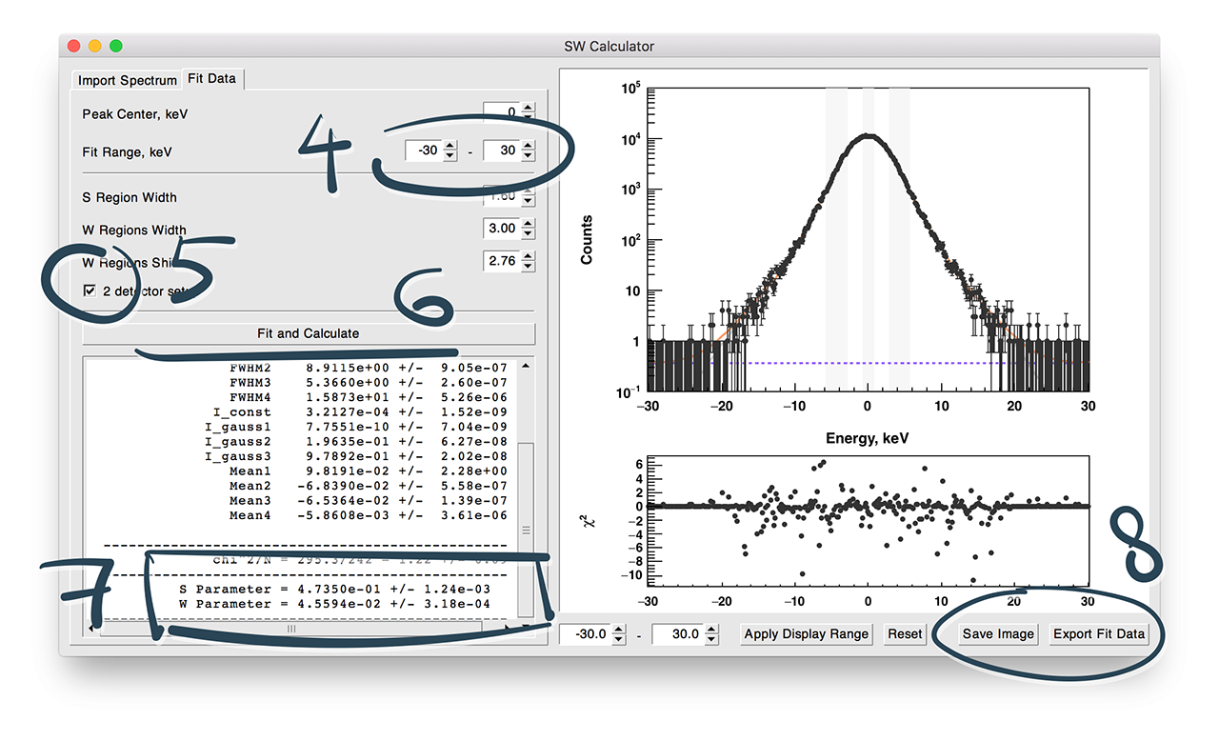Click the Fit Range upper limit field
The image size is (1219, 741).
[x=501, y=151]
